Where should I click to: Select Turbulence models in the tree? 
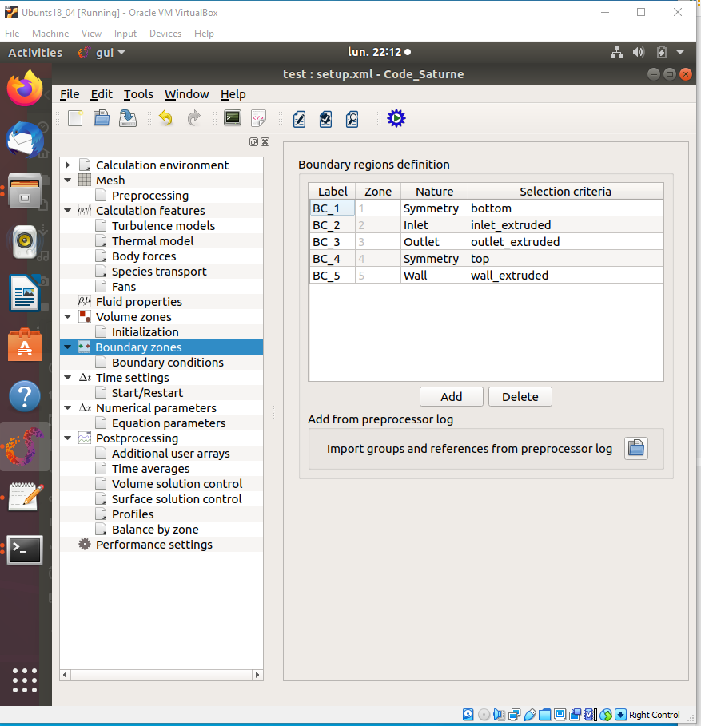(163, 226)
